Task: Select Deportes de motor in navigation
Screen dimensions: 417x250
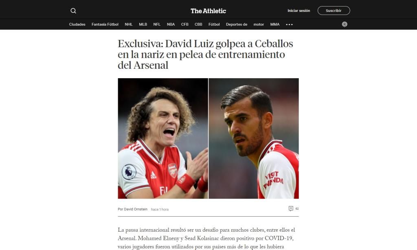Action: pos(245,24)
